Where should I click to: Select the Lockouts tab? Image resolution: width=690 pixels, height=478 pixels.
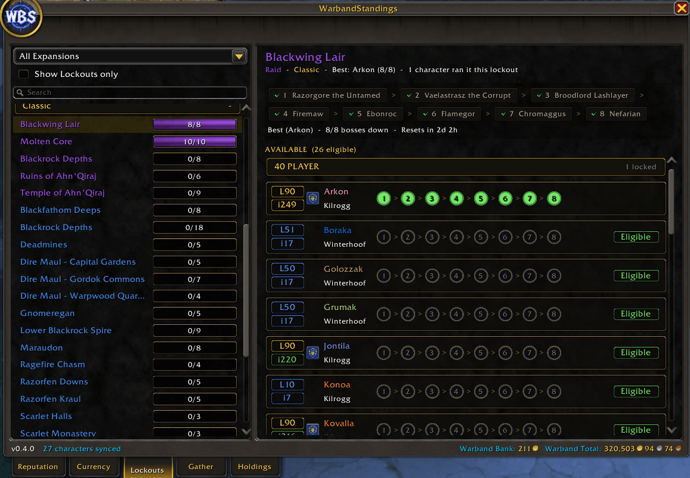(147, 468)
